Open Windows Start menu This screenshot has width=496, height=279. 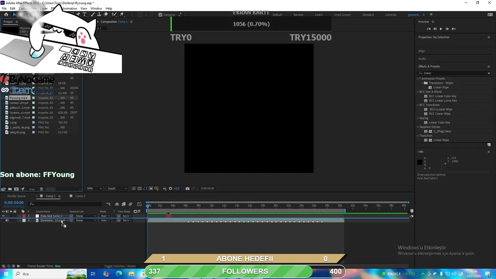(6, 274)
